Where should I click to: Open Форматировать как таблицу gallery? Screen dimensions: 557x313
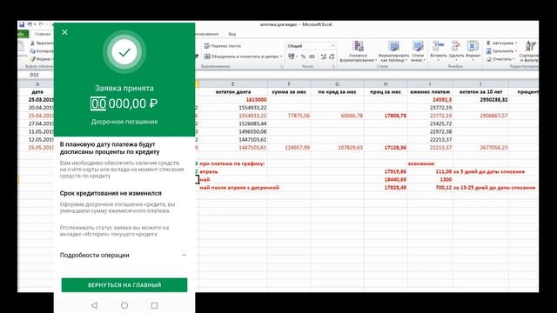393,51
